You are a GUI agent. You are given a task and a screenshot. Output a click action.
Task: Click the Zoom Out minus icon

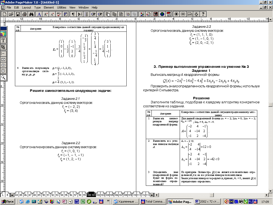tap(183, 14)
